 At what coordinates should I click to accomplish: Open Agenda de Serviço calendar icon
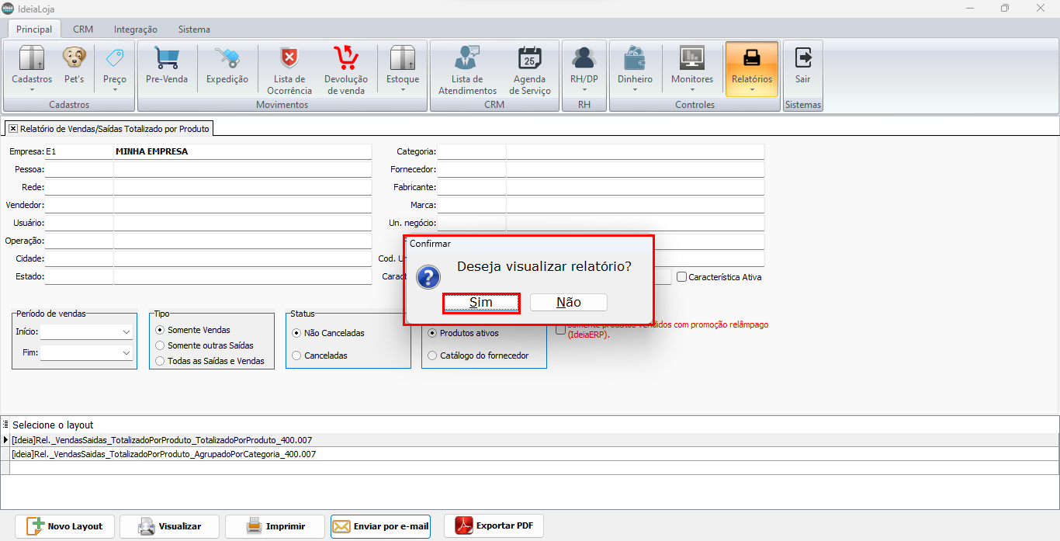(x=531, y=59)
